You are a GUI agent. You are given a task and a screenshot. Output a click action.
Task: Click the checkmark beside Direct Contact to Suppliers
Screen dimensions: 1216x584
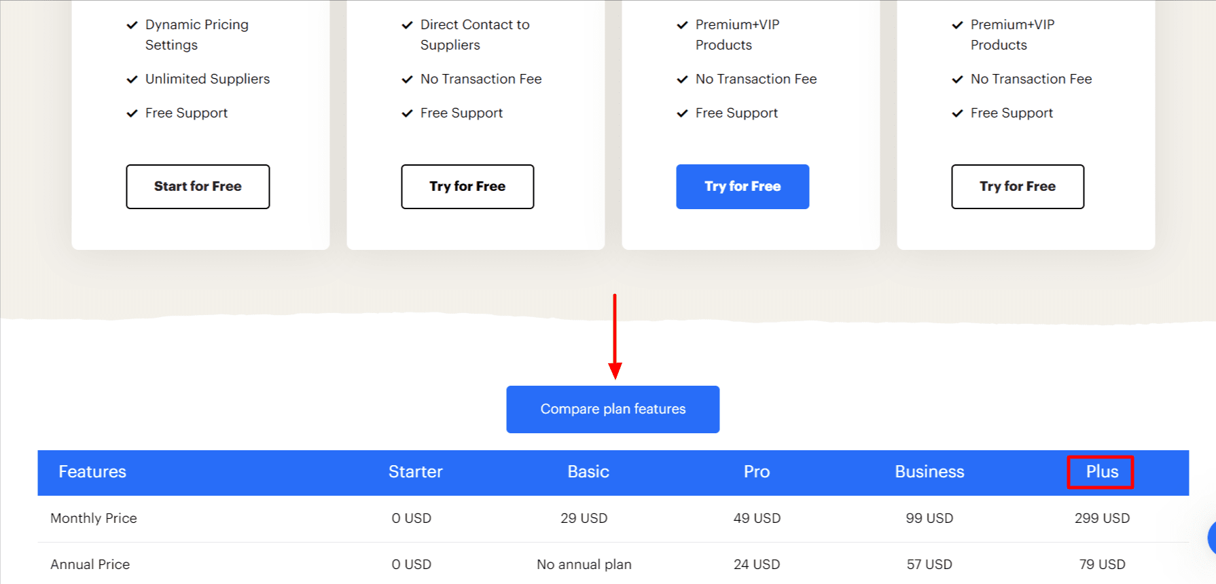(408, 25)
